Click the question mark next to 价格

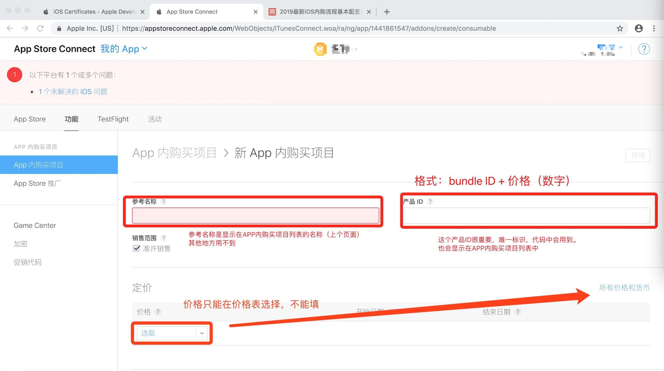tap(158, 312)
